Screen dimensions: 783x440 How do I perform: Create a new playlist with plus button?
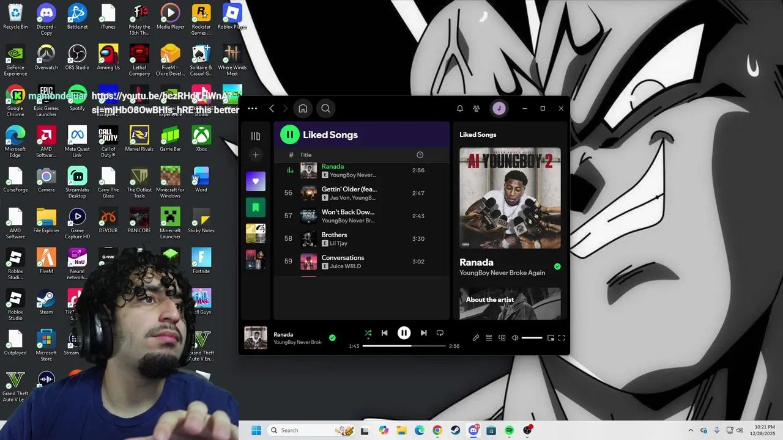click(256, 155)
